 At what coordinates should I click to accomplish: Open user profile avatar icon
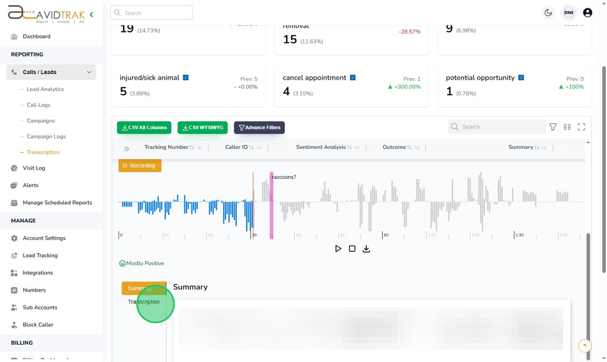point(587,13)
